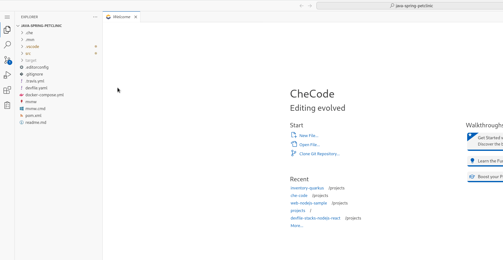The height and width of the screenshot is (260, 503).
Task: Click the Clone Git Repository... link
Action: [320, 154]
